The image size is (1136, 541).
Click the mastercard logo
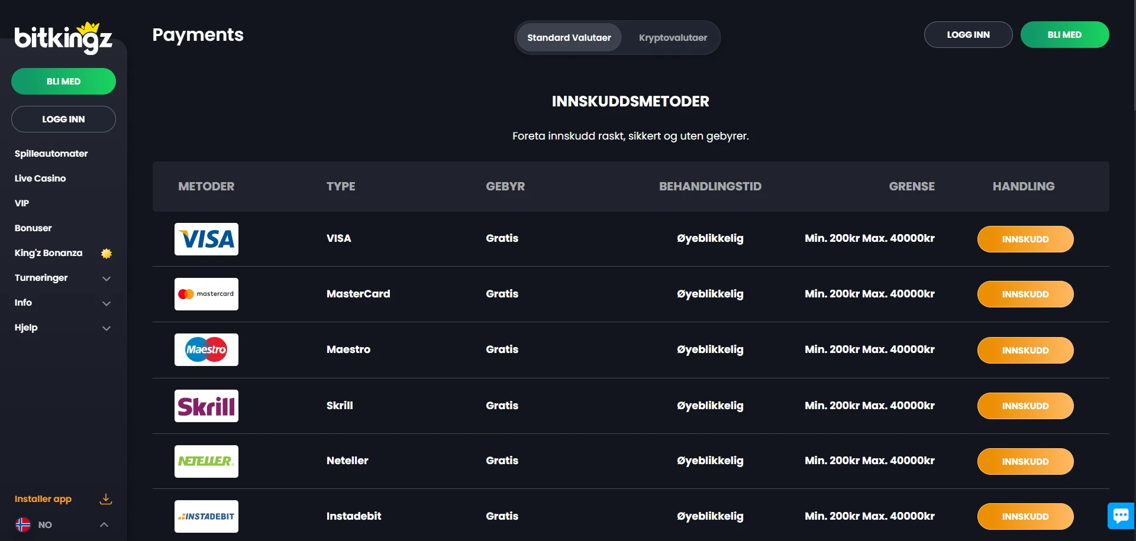pyautogui.click(x=206, y=294)
